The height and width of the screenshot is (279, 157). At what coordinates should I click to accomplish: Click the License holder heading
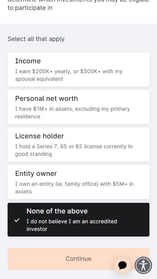[x=39, y=136]
